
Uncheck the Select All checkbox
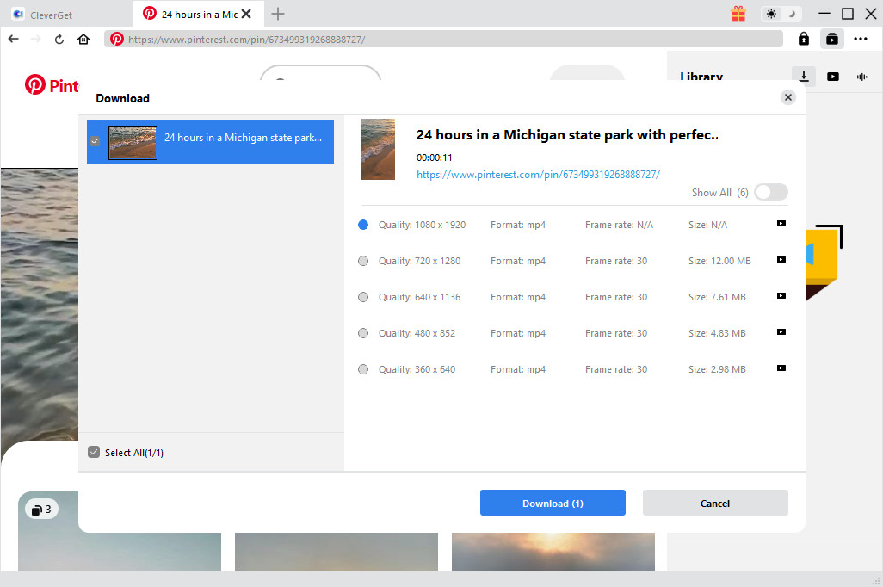tap(93, 451)
